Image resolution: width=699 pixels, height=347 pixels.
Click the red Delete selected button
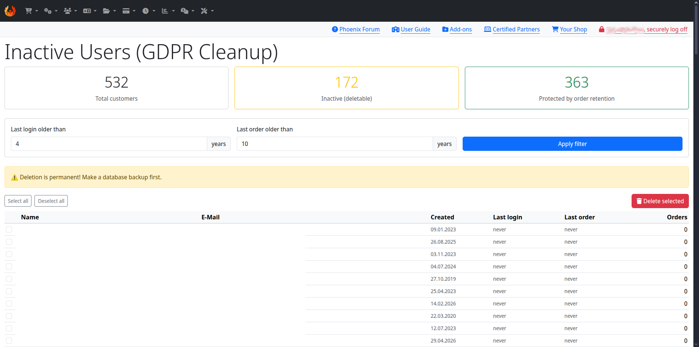[660, 201]
